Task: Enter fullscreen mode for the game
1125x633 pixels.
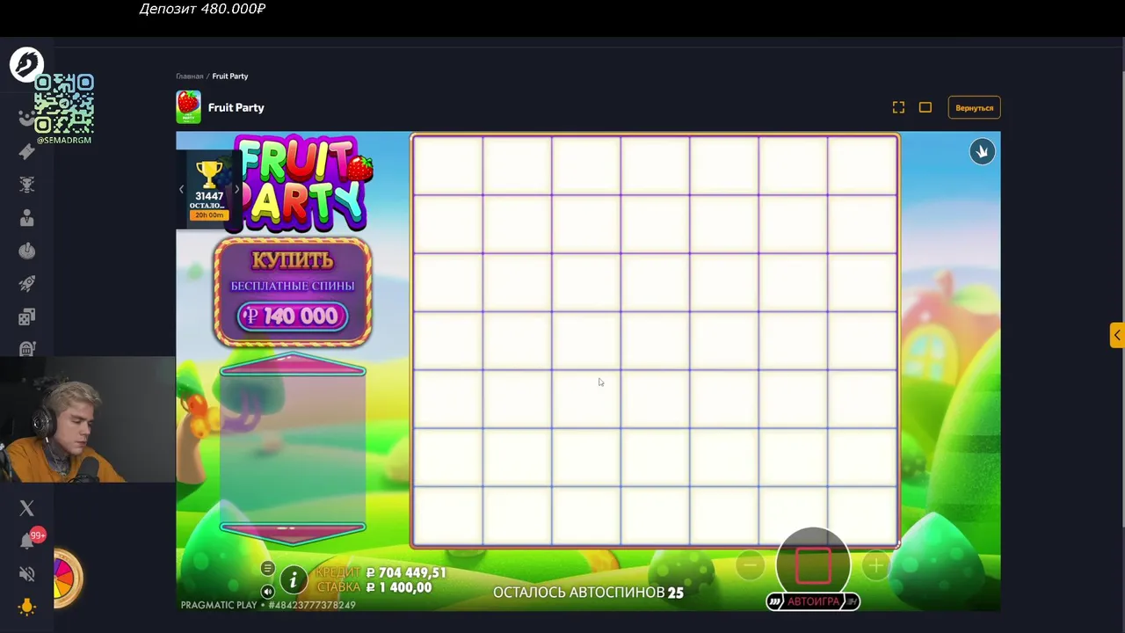Action: [898, 107]
